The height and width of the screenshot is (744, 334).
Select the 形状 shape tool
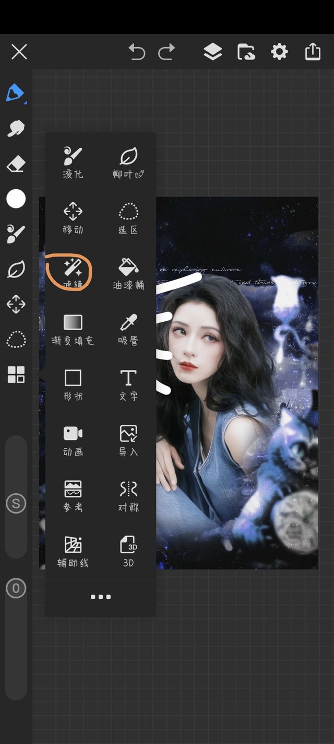click(x=73, y=385)
